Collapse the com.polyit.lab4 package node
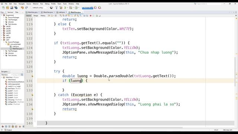The height and width of the screenshot is (134, 238). (6, 44)
